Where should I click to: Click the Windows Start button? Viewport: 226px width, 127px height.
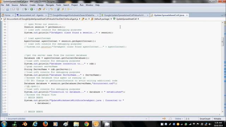click(x=4, y=124)
